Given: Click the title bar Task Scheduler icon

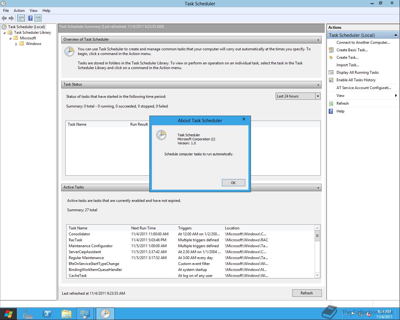Looking at the screenshot, I should tap(3, 3).
